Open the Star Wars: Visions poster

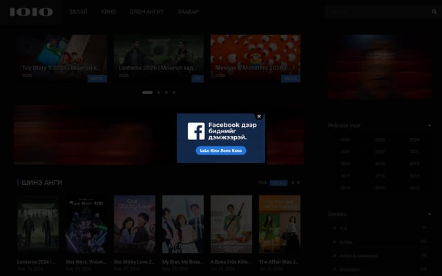86,224
